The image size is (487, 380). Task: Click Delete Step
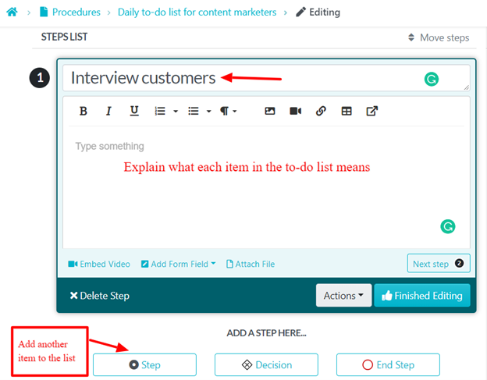click(99, 296)
